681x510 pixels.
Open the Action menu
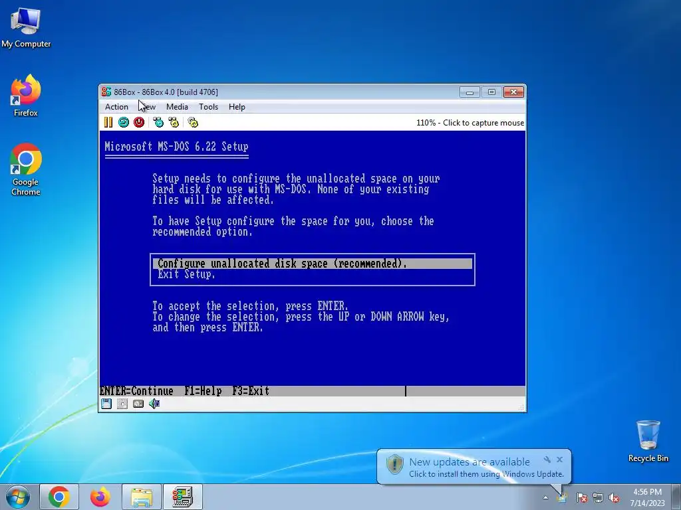116,107
